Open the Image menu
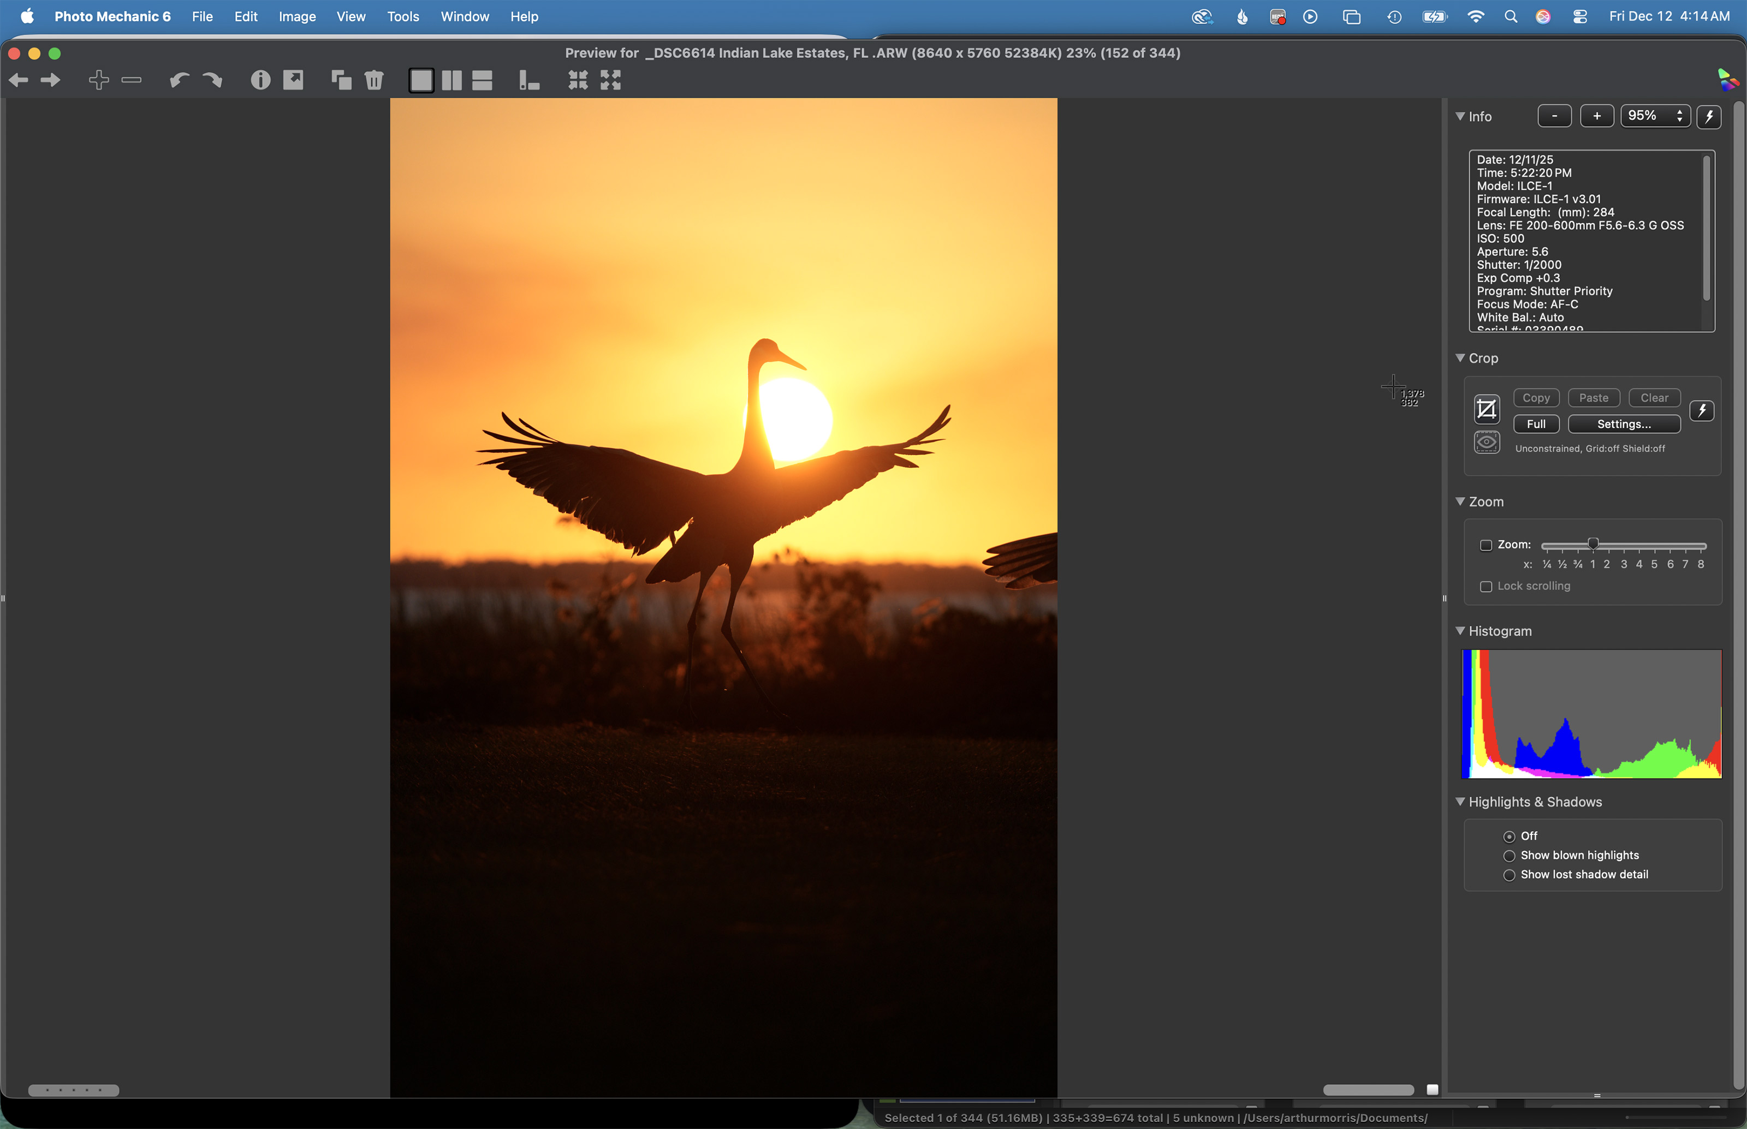 tap(296, 16)
